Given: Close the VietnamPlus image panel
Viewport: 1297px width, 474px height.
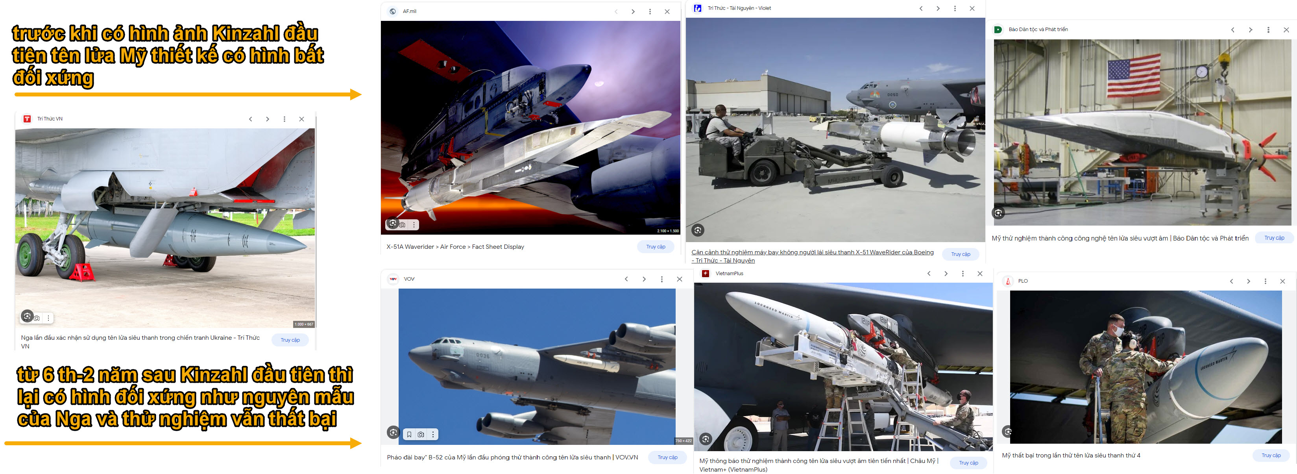Looking at the screenshot, I should click(980, 274).
